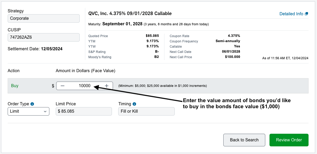Viewport: 317px width, 154px height.
Task: Click the green Review Order button
Action: tap(289, 140)
